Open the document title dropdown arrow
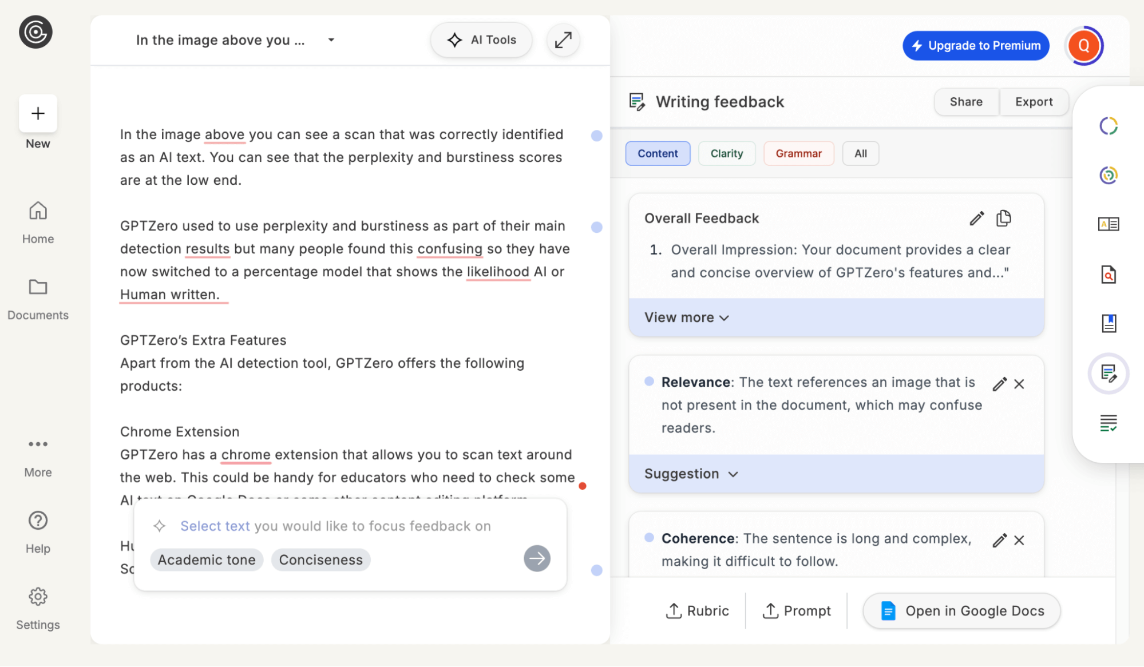 click(331, 40)
